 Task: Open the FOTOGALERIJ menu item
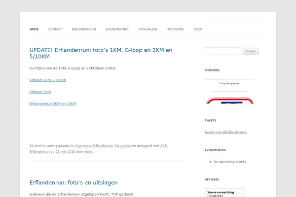148,29
